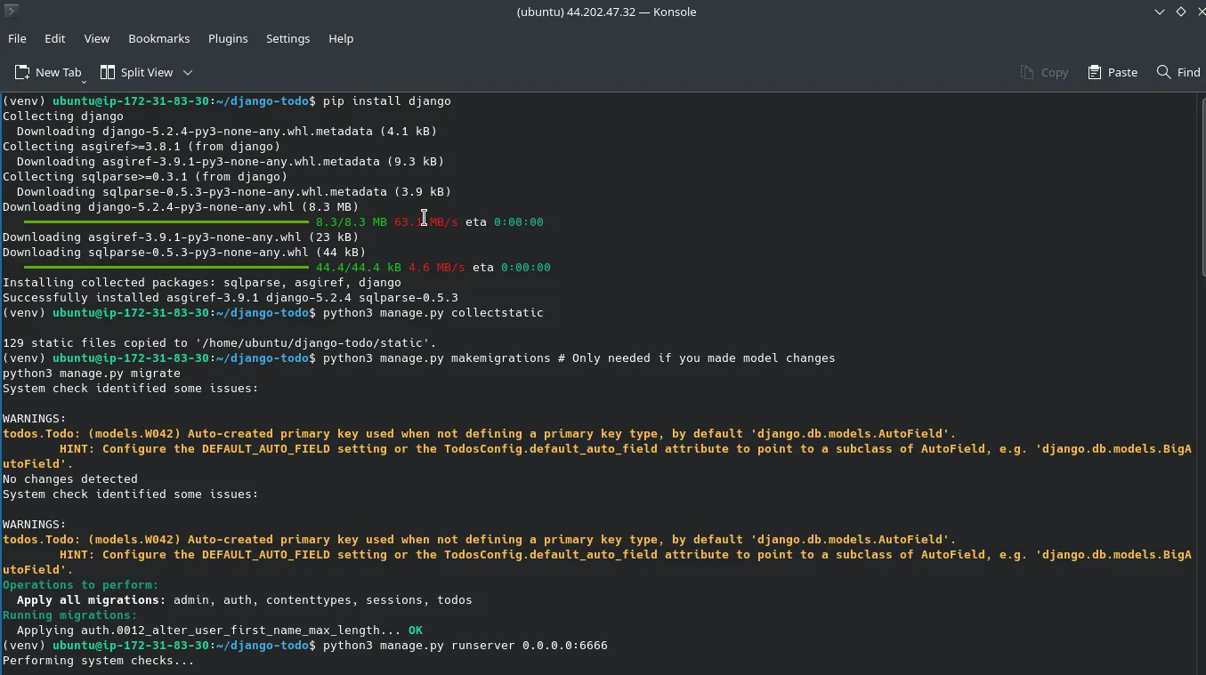The width and height of the screenshot is (1206, 675).
Task: Maximize the Konsole window
Action: pyautogui.click(x=1180, y=12)
